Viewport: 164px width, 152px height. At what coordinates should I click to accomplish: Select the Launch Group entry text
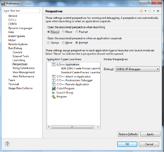tap(65, 93)
